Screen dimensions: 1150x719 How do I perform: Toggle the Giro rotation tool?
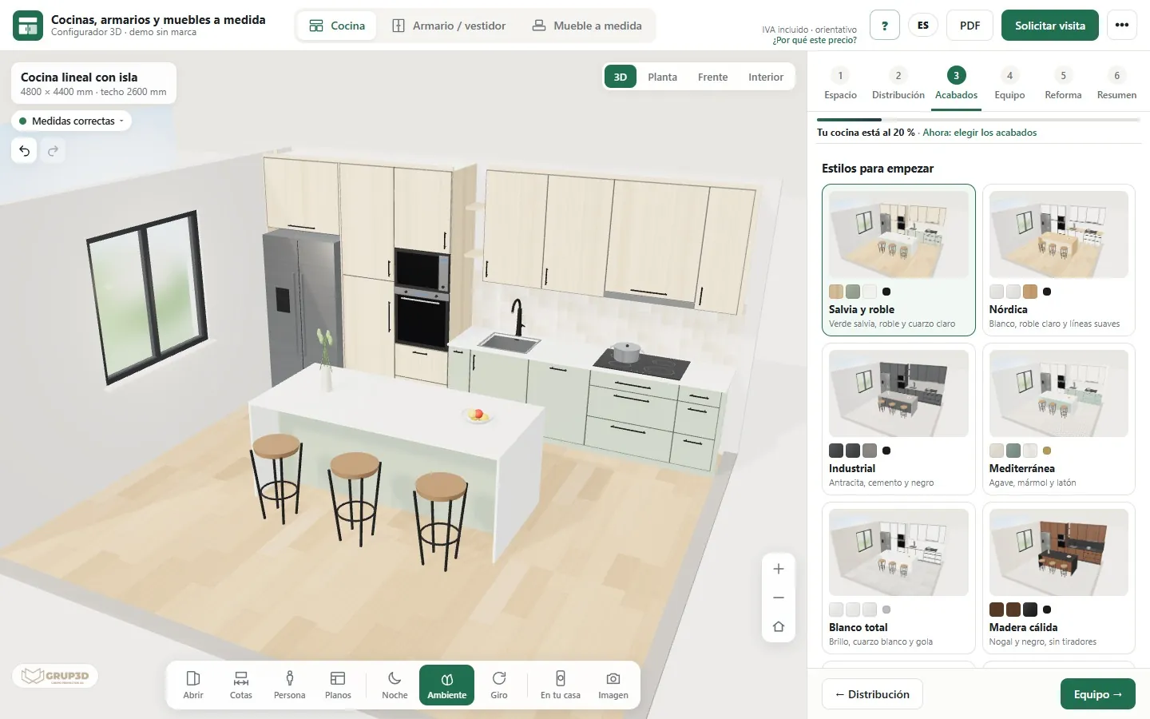coord(499,685)
